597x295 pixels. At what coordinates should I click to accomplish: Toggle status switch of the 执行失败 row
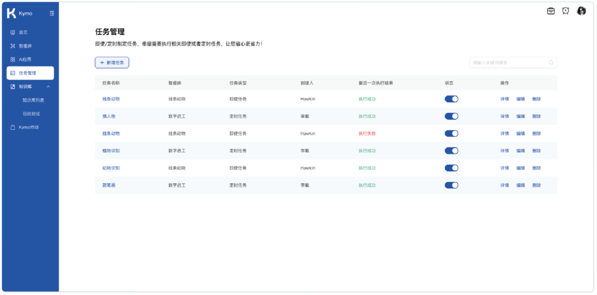[x=451, y=134]
